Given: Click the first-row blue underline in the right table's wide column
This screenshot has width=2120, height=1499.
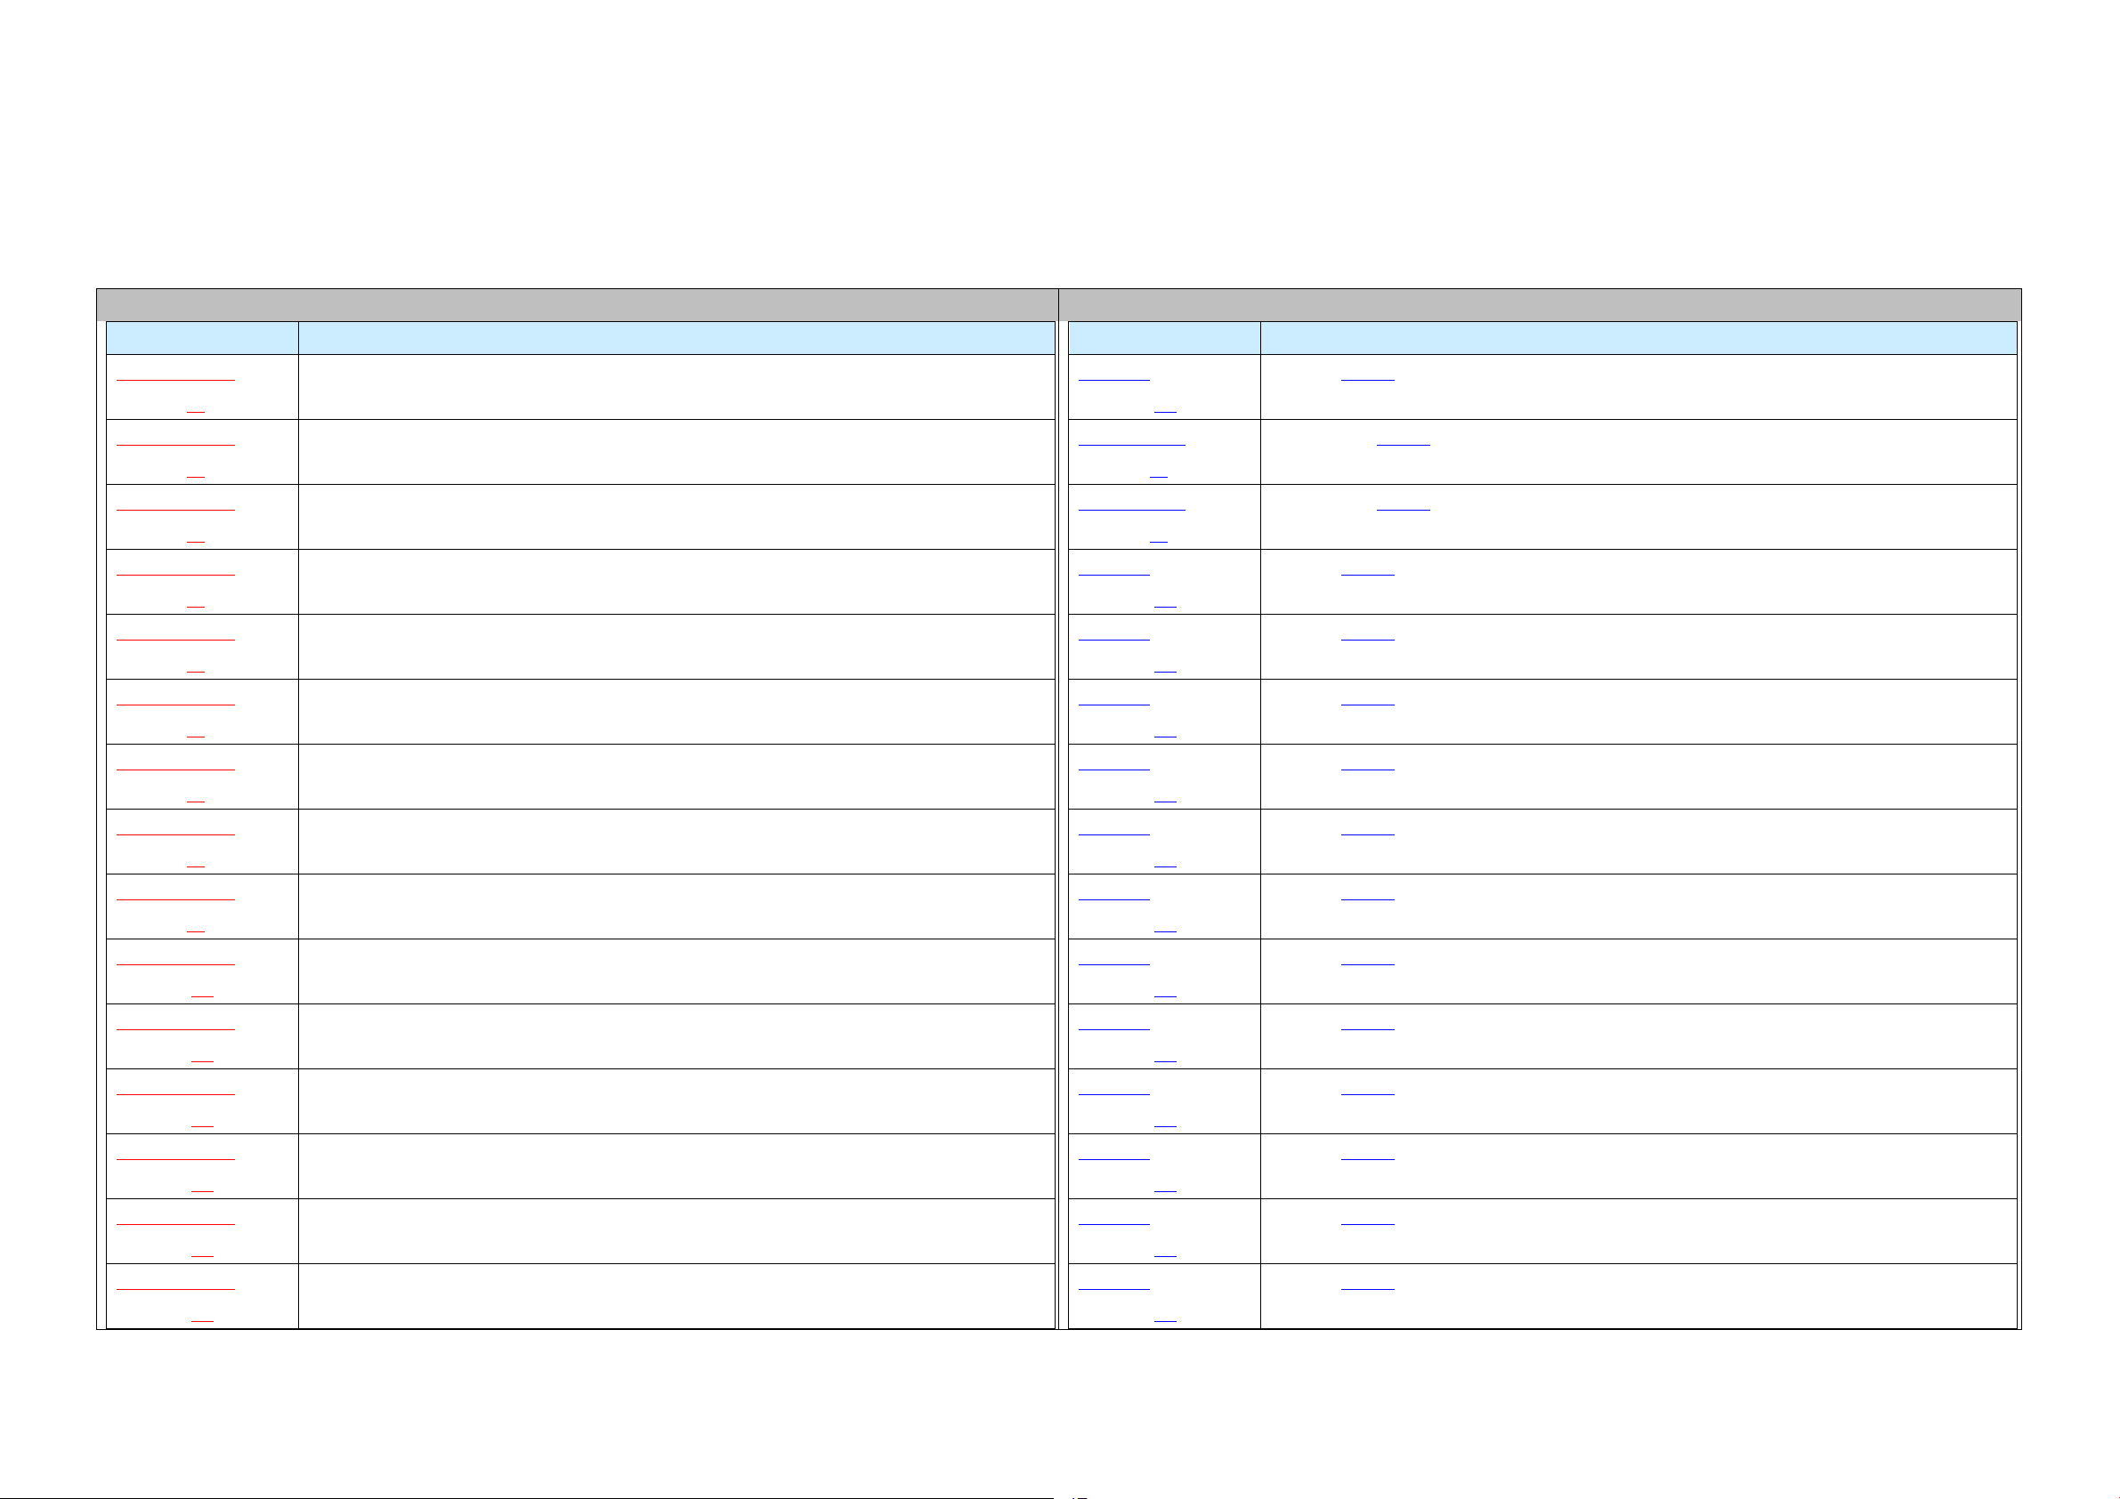Looking at the screenshot, I should pyautogui.click(x=1367, y=379).
